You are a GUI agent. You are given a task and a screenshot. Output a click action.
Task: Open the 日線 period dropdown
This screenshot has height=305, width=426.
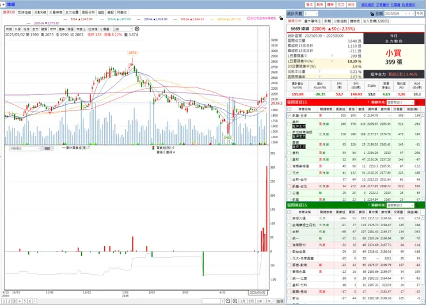tap(122, 29)
